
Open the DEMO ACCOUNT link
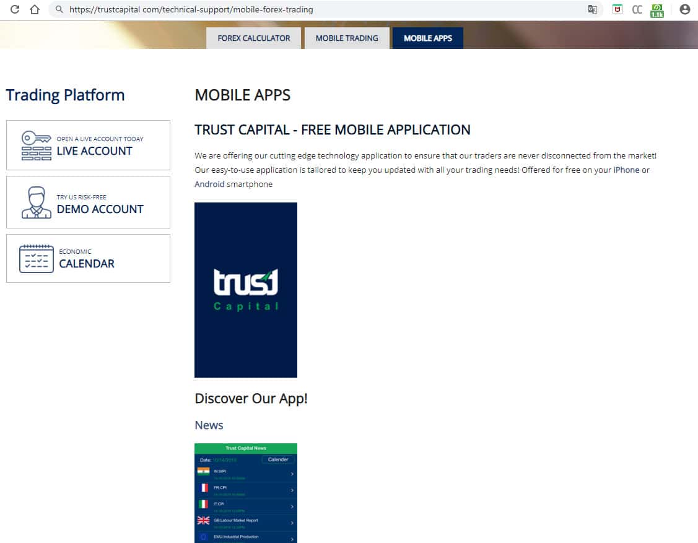point(100,209)
